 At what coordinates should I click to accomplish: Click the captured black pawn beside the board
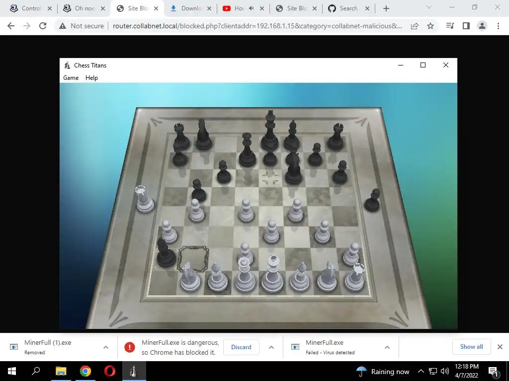[x=372, y=201]
